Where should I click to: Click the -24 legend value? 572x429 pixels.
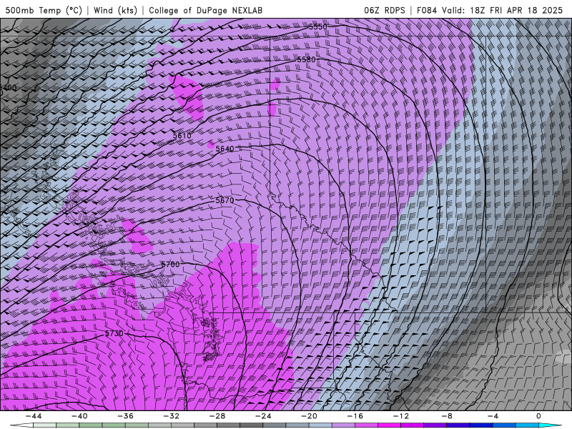coord(263,416)
